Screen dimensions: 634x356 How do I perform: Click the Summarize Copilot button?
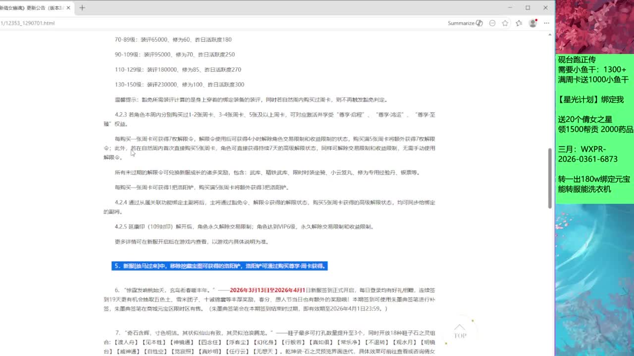click(465, 23)
